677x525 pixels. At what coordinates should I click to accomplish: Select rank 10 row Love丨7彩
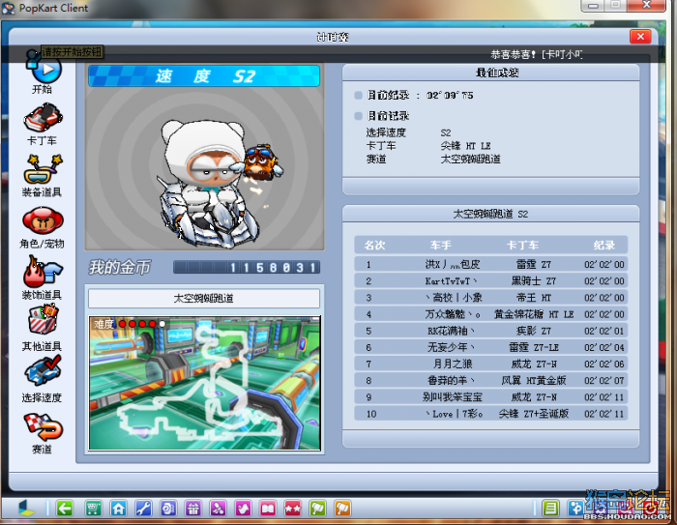[491, 414]
